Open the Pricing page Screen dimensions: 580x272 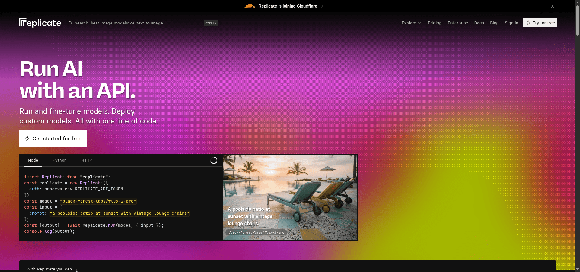click(434, 23)
